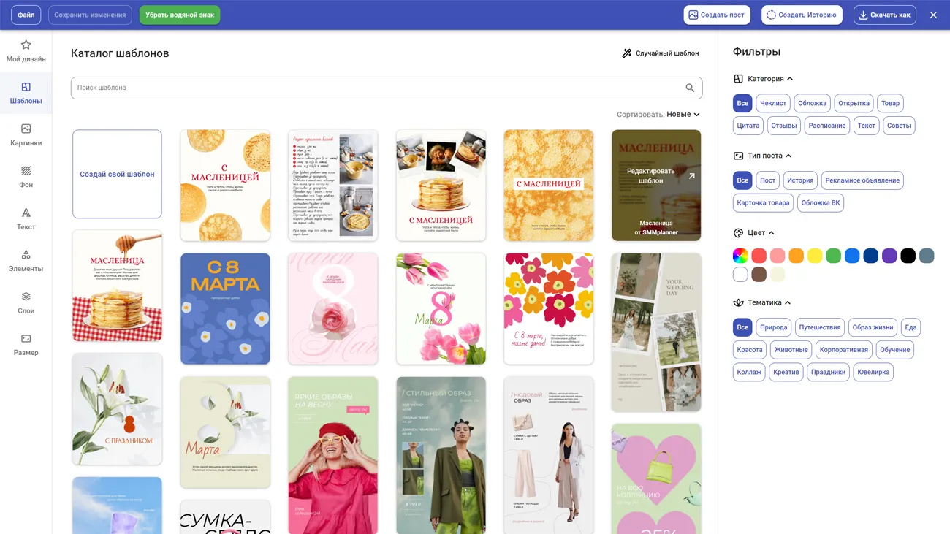Image resolution: width=950 pixels, height=534 pixels.
Task: Toggle the Чеклист category filter
Action: [772, 103]
